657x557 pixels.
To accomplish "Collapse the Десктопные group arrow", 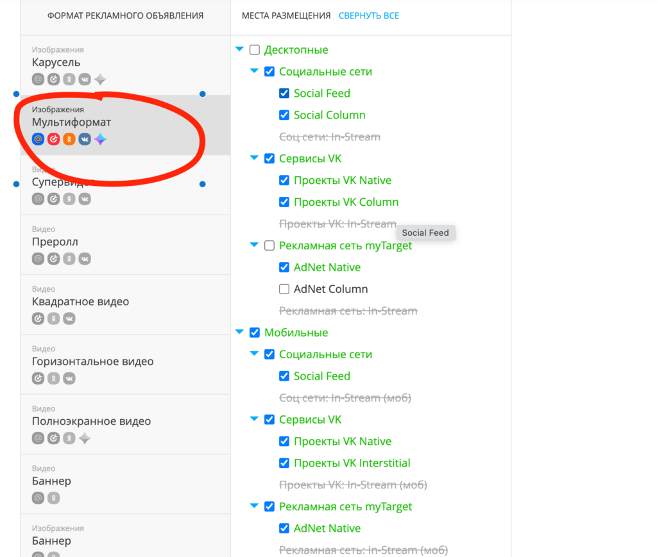I will point(240,49).
